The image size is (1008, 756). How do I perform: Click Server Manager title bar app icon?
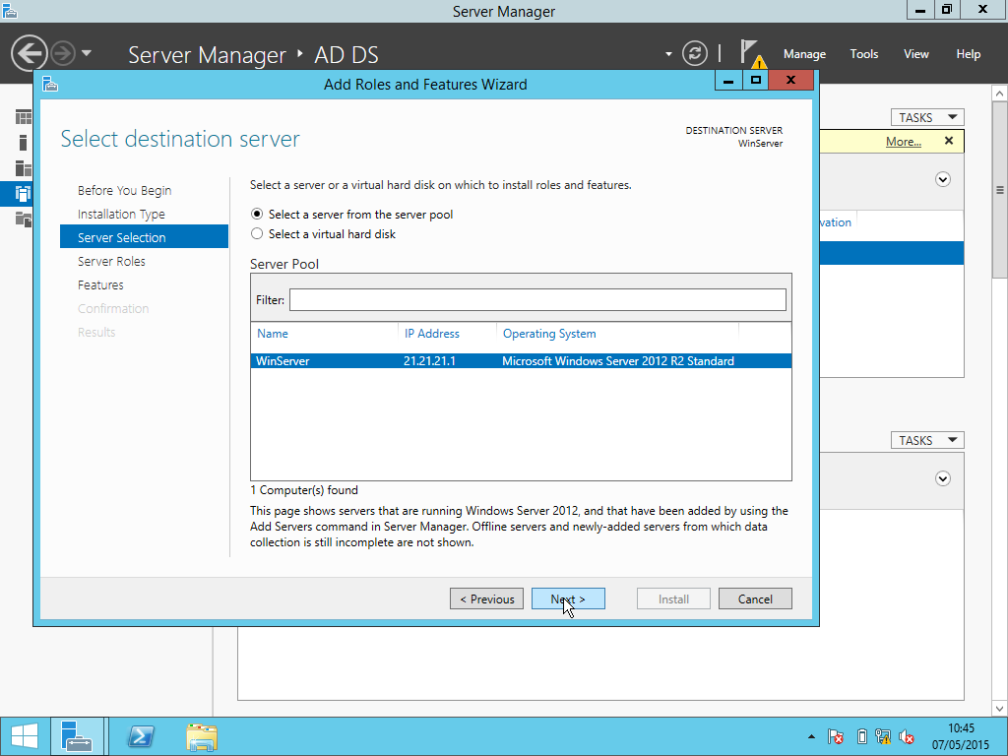point(9,10)
